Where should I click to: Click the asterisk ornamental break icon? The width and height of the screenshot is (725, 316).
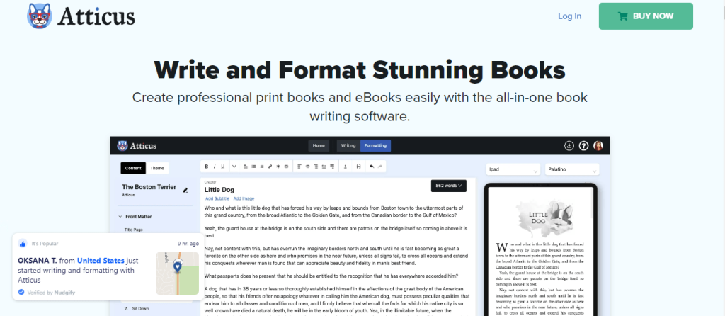click(x=278, y=166)
